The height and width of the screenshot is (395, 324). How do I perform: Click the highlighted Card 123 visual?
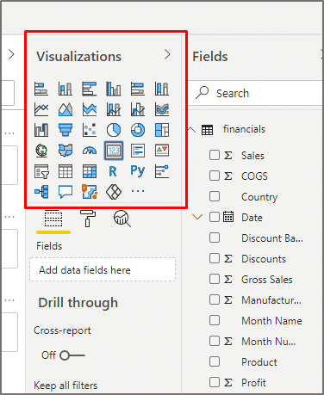coord(114,151)
